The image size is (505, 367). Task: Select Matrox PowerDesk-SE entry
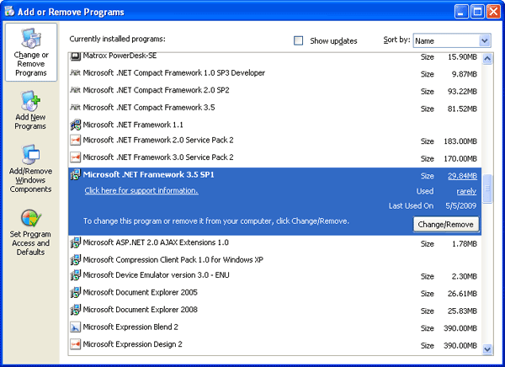[x=274, y=56]
